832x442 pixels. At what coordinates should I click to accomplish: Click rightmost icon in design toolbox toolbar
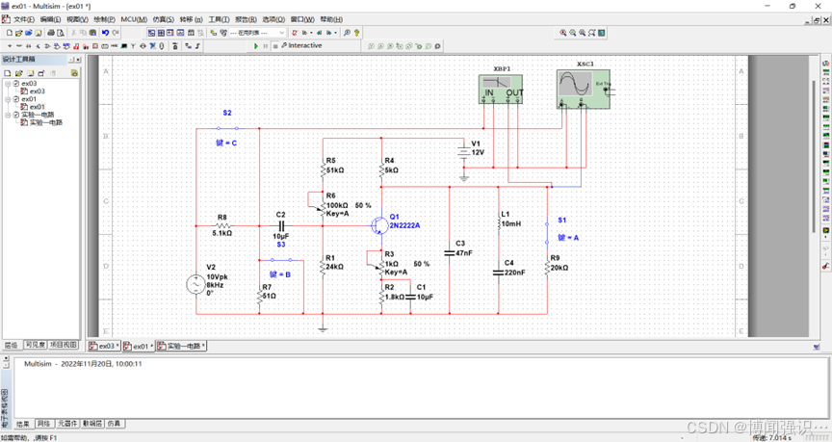pyautogui.click(x=74, y=73)
